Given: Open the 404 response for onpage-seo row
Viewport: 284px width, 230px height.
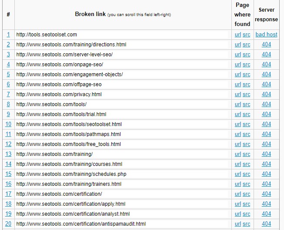Looking at the screenshot, I should pyautogui.click(x=266, y=65).
